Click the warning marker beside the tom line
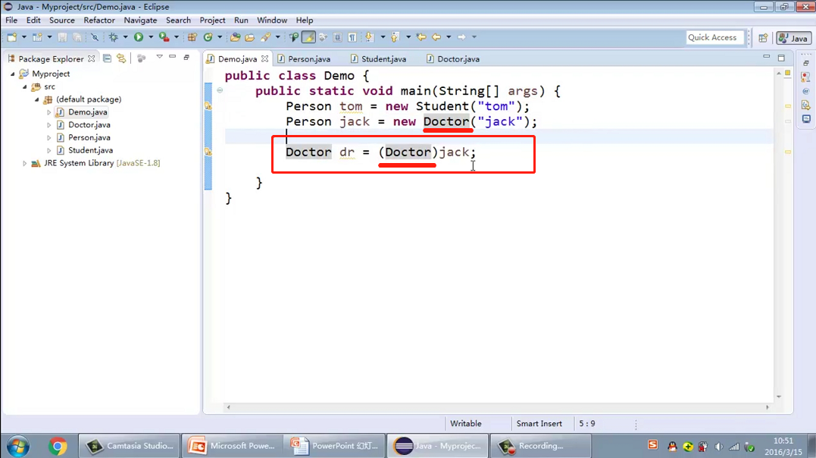 click(208, 105)
